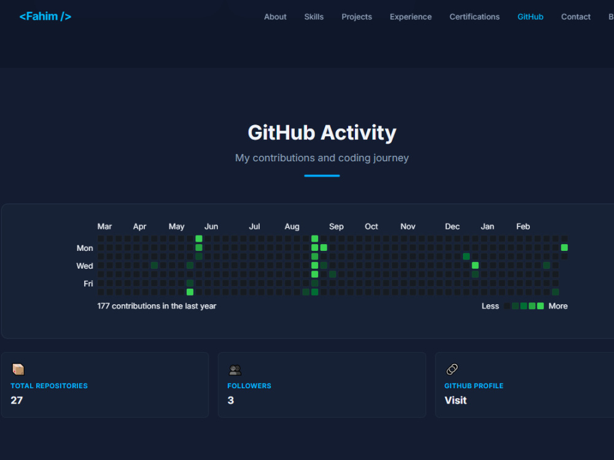Click the active GitHub nav link
The height and width of the screenshot is (460, 614).
click(x=530, y=17)
